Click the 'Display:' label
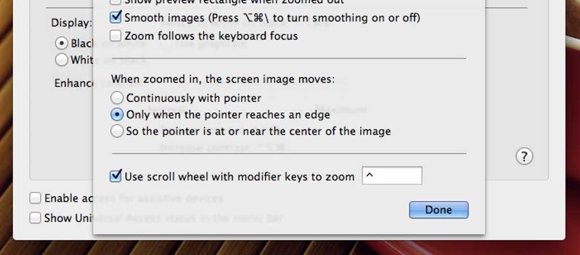 [71, 23]
